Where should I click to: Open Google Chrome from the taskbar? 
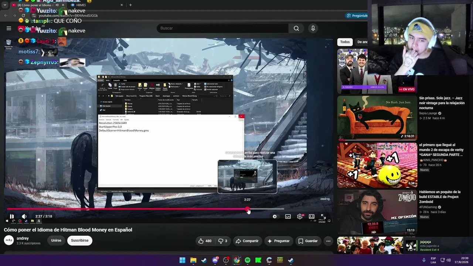[x=236, y=260]
